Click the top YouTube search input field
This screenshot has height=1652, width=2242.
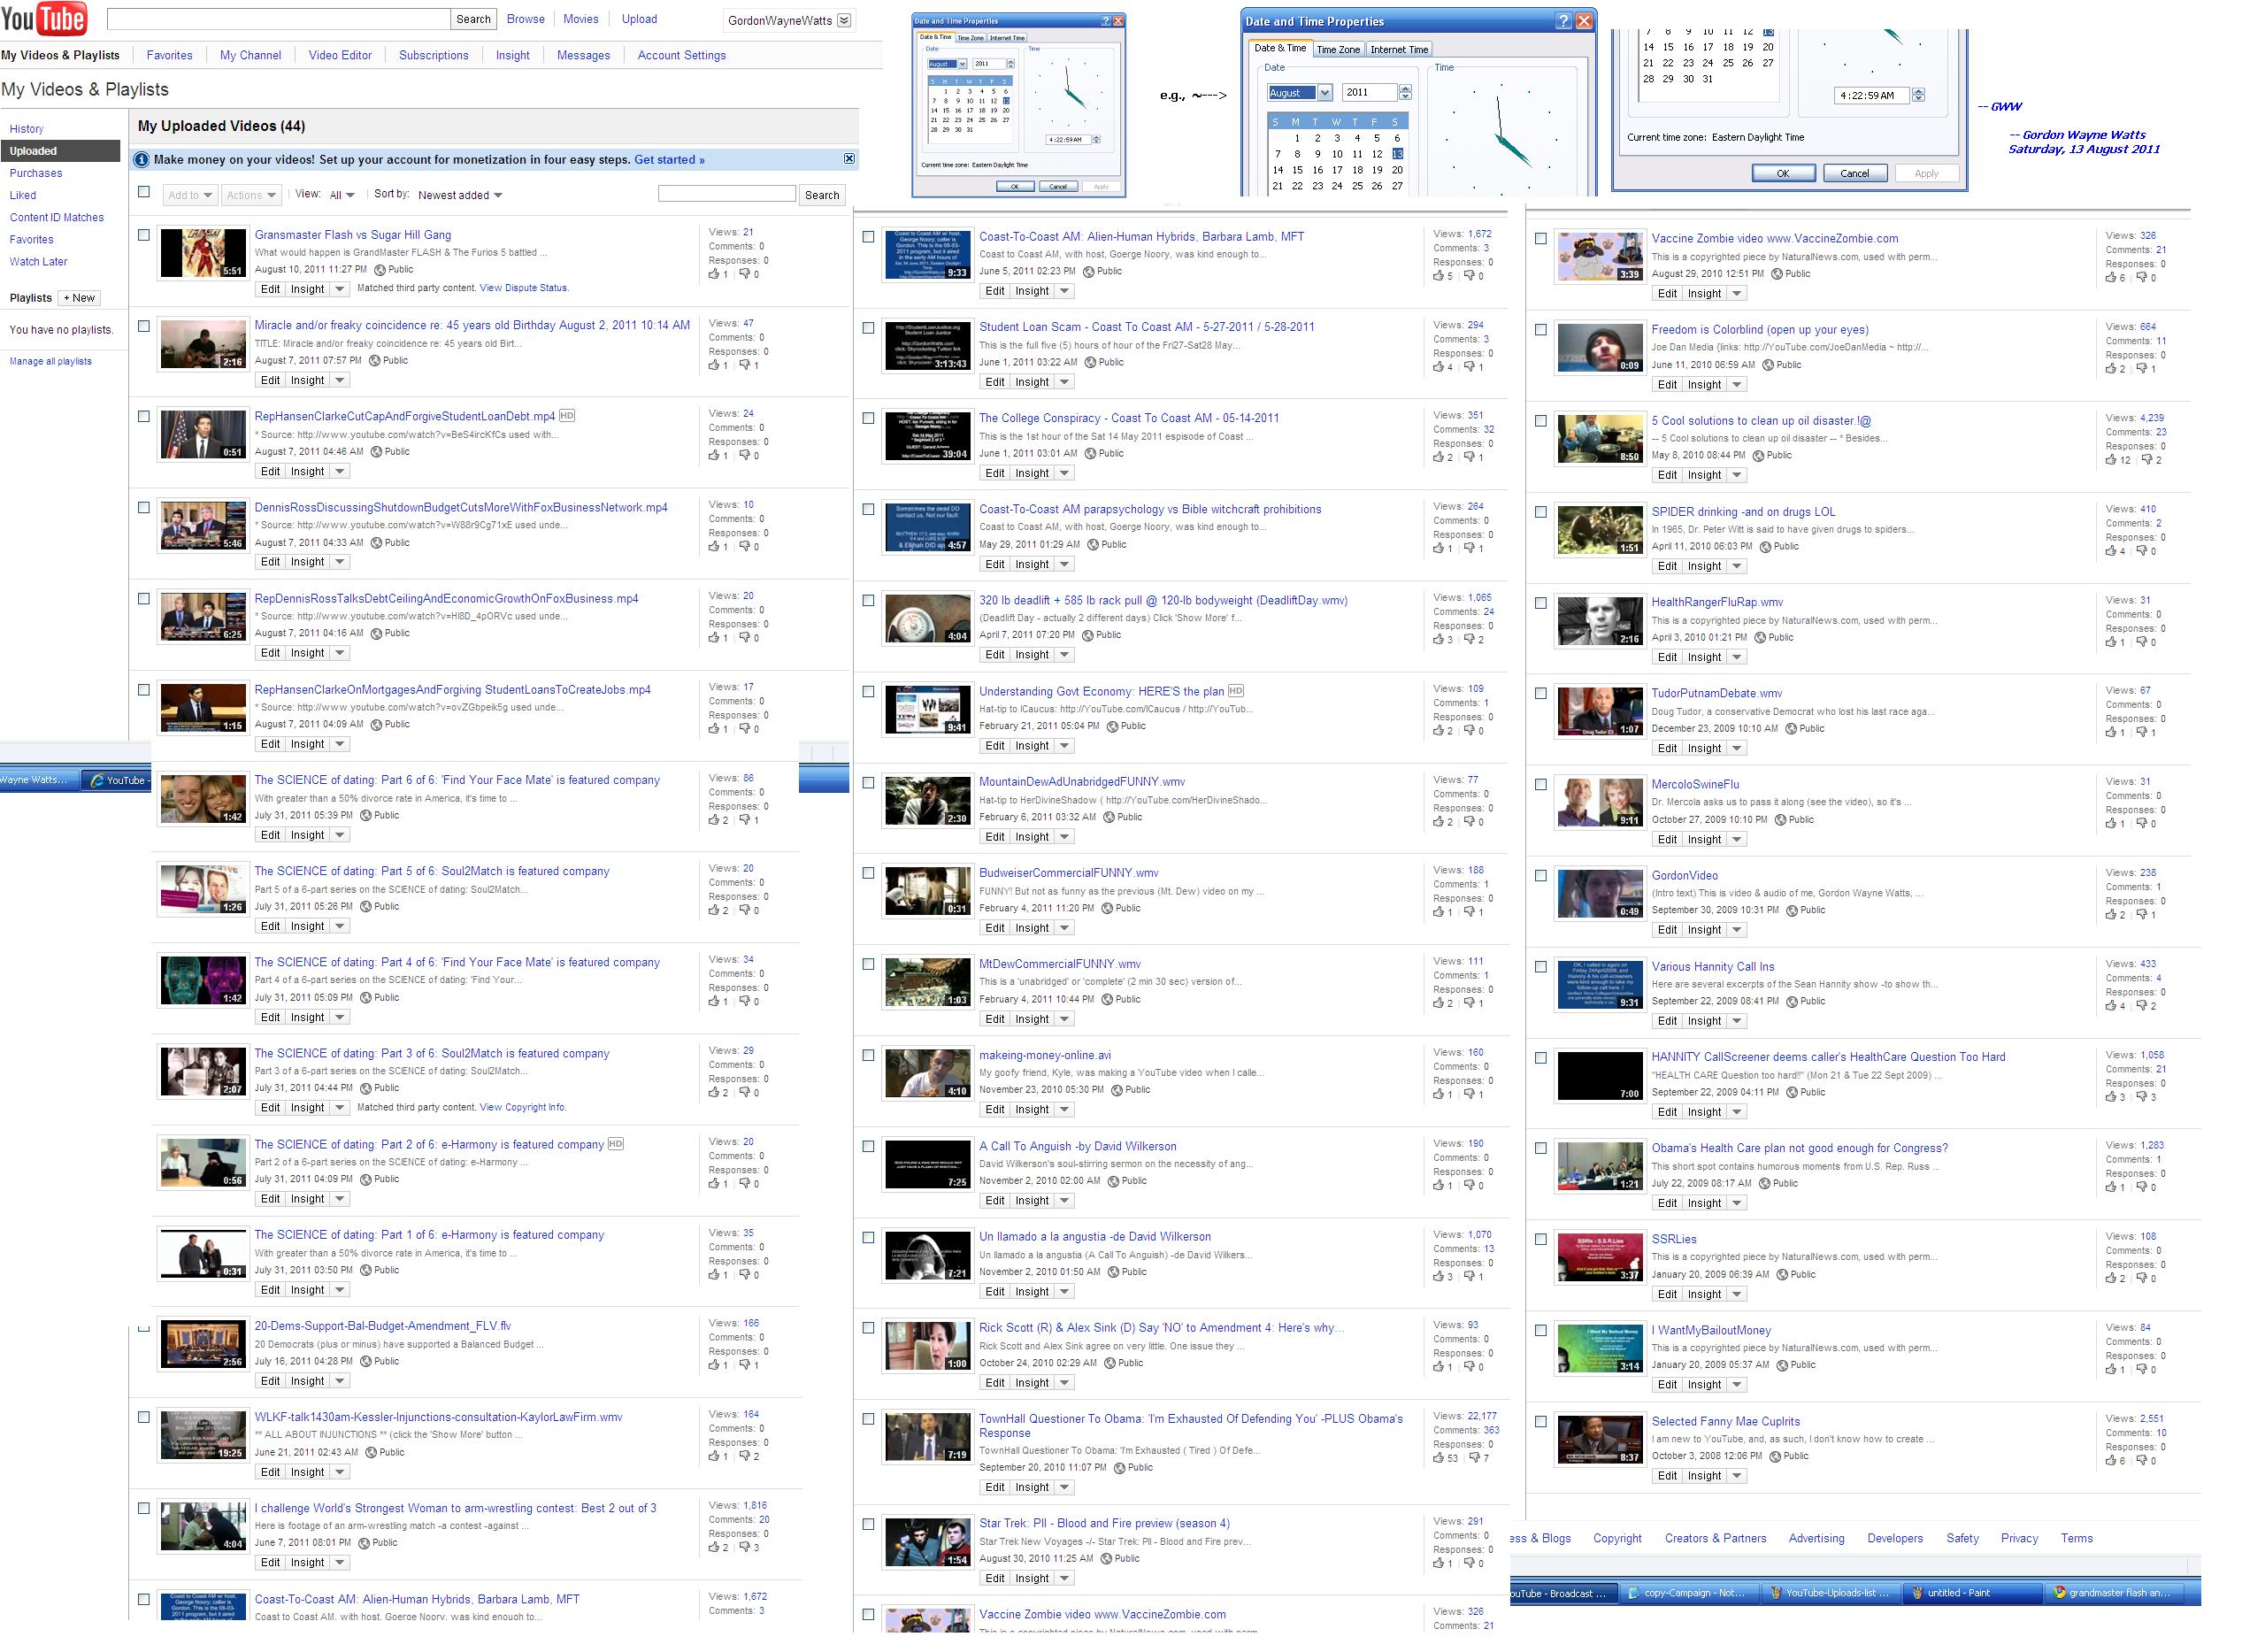click(x=278, y=19)
